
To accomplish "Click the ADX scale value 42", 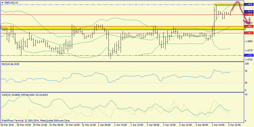I will 246,94.
